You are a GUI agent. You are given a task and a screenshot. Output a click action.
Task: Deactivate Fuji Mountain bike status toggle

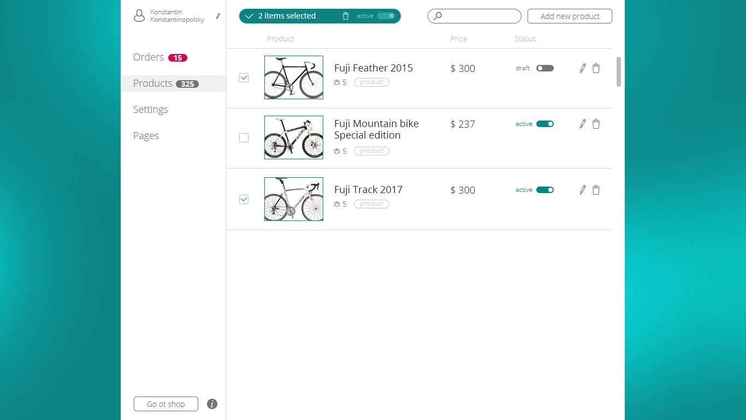point(545,124)
